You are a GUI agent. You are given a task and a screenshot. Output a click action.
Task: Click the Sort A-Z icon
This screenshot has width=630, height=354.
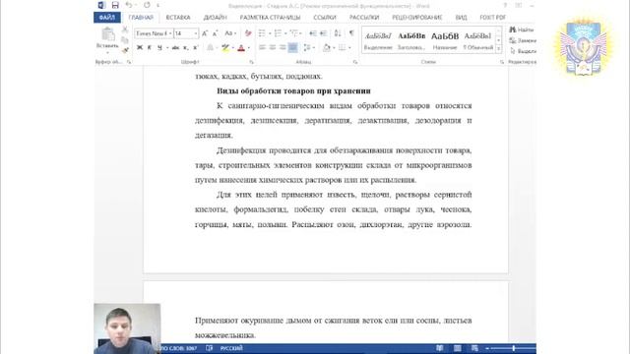click(338, 33)
